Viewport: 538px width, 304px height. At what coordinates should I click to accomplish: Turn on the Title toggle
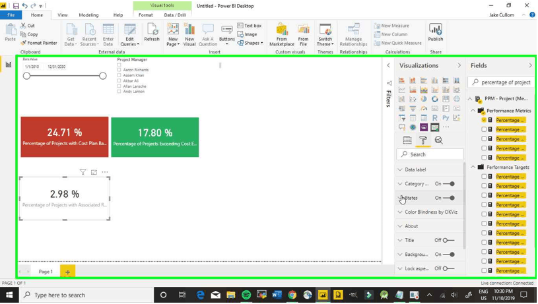pos(448,240)
